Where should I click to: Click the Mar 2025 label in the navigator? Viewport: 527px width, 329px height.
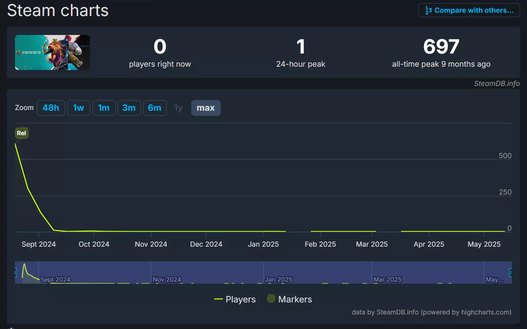pos(387,279)
